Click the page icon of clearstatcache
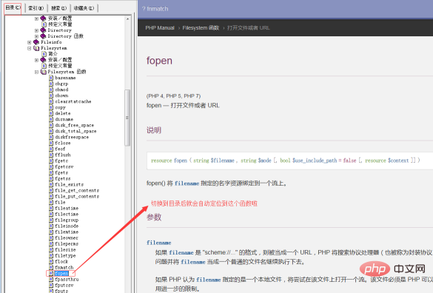 (x=51, y=101)
